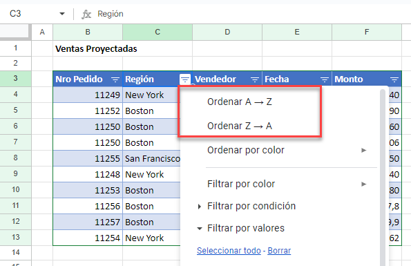Click the Región header cell

point(157,79)
